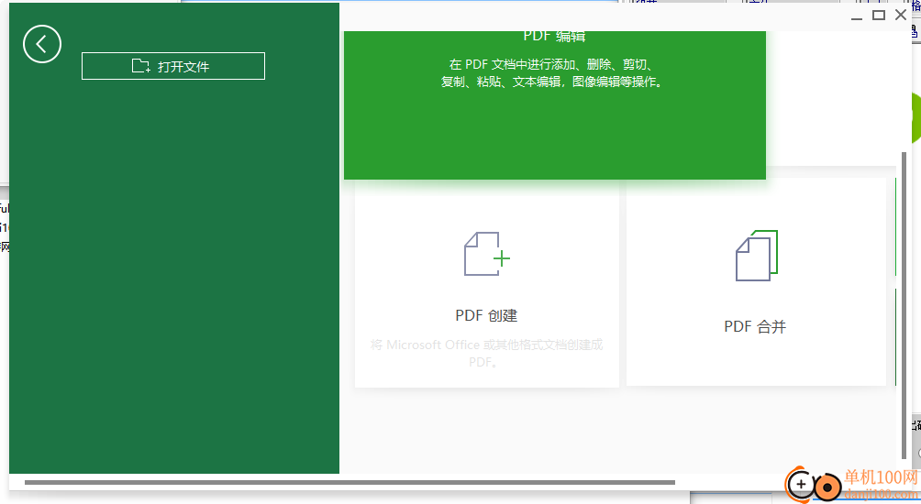Close the PDF application window

point(901,16)
